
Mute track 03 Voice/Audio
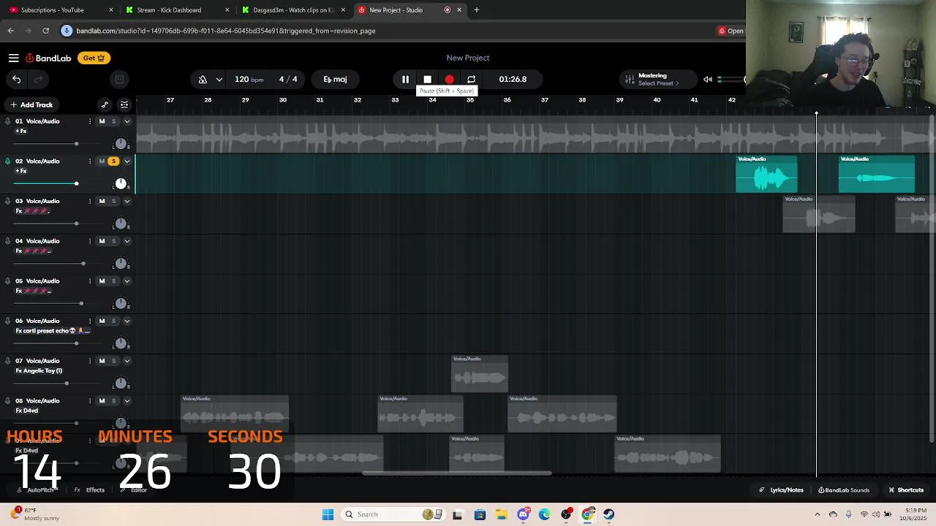[102, 201]
